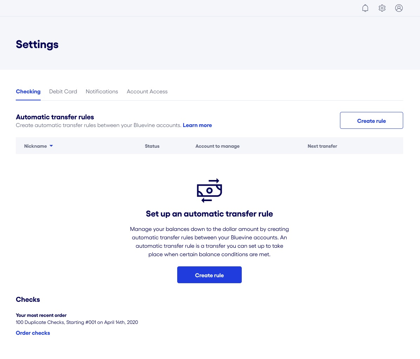This screenshot has height=359, width=420.
Task: Click the Learn more link
Action: pos(197,125)
